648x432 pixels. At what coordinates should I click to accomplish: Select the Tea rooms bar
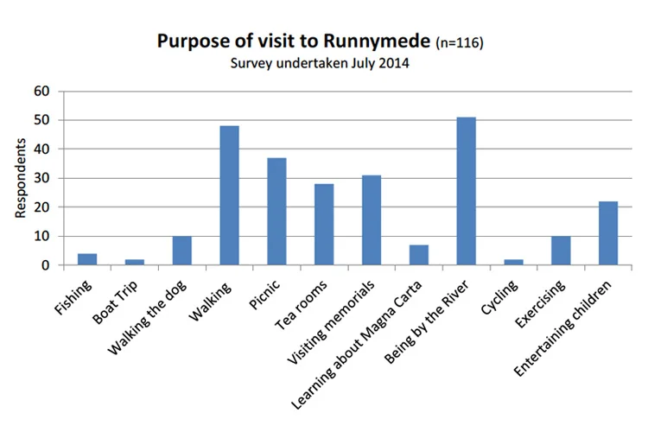(x=324, y=225)
